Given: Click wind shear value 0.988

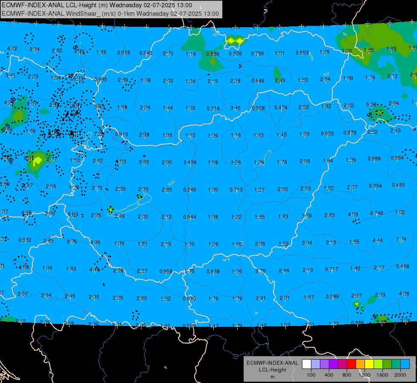Looking at the screenshot, I should (x=374, y=158).
